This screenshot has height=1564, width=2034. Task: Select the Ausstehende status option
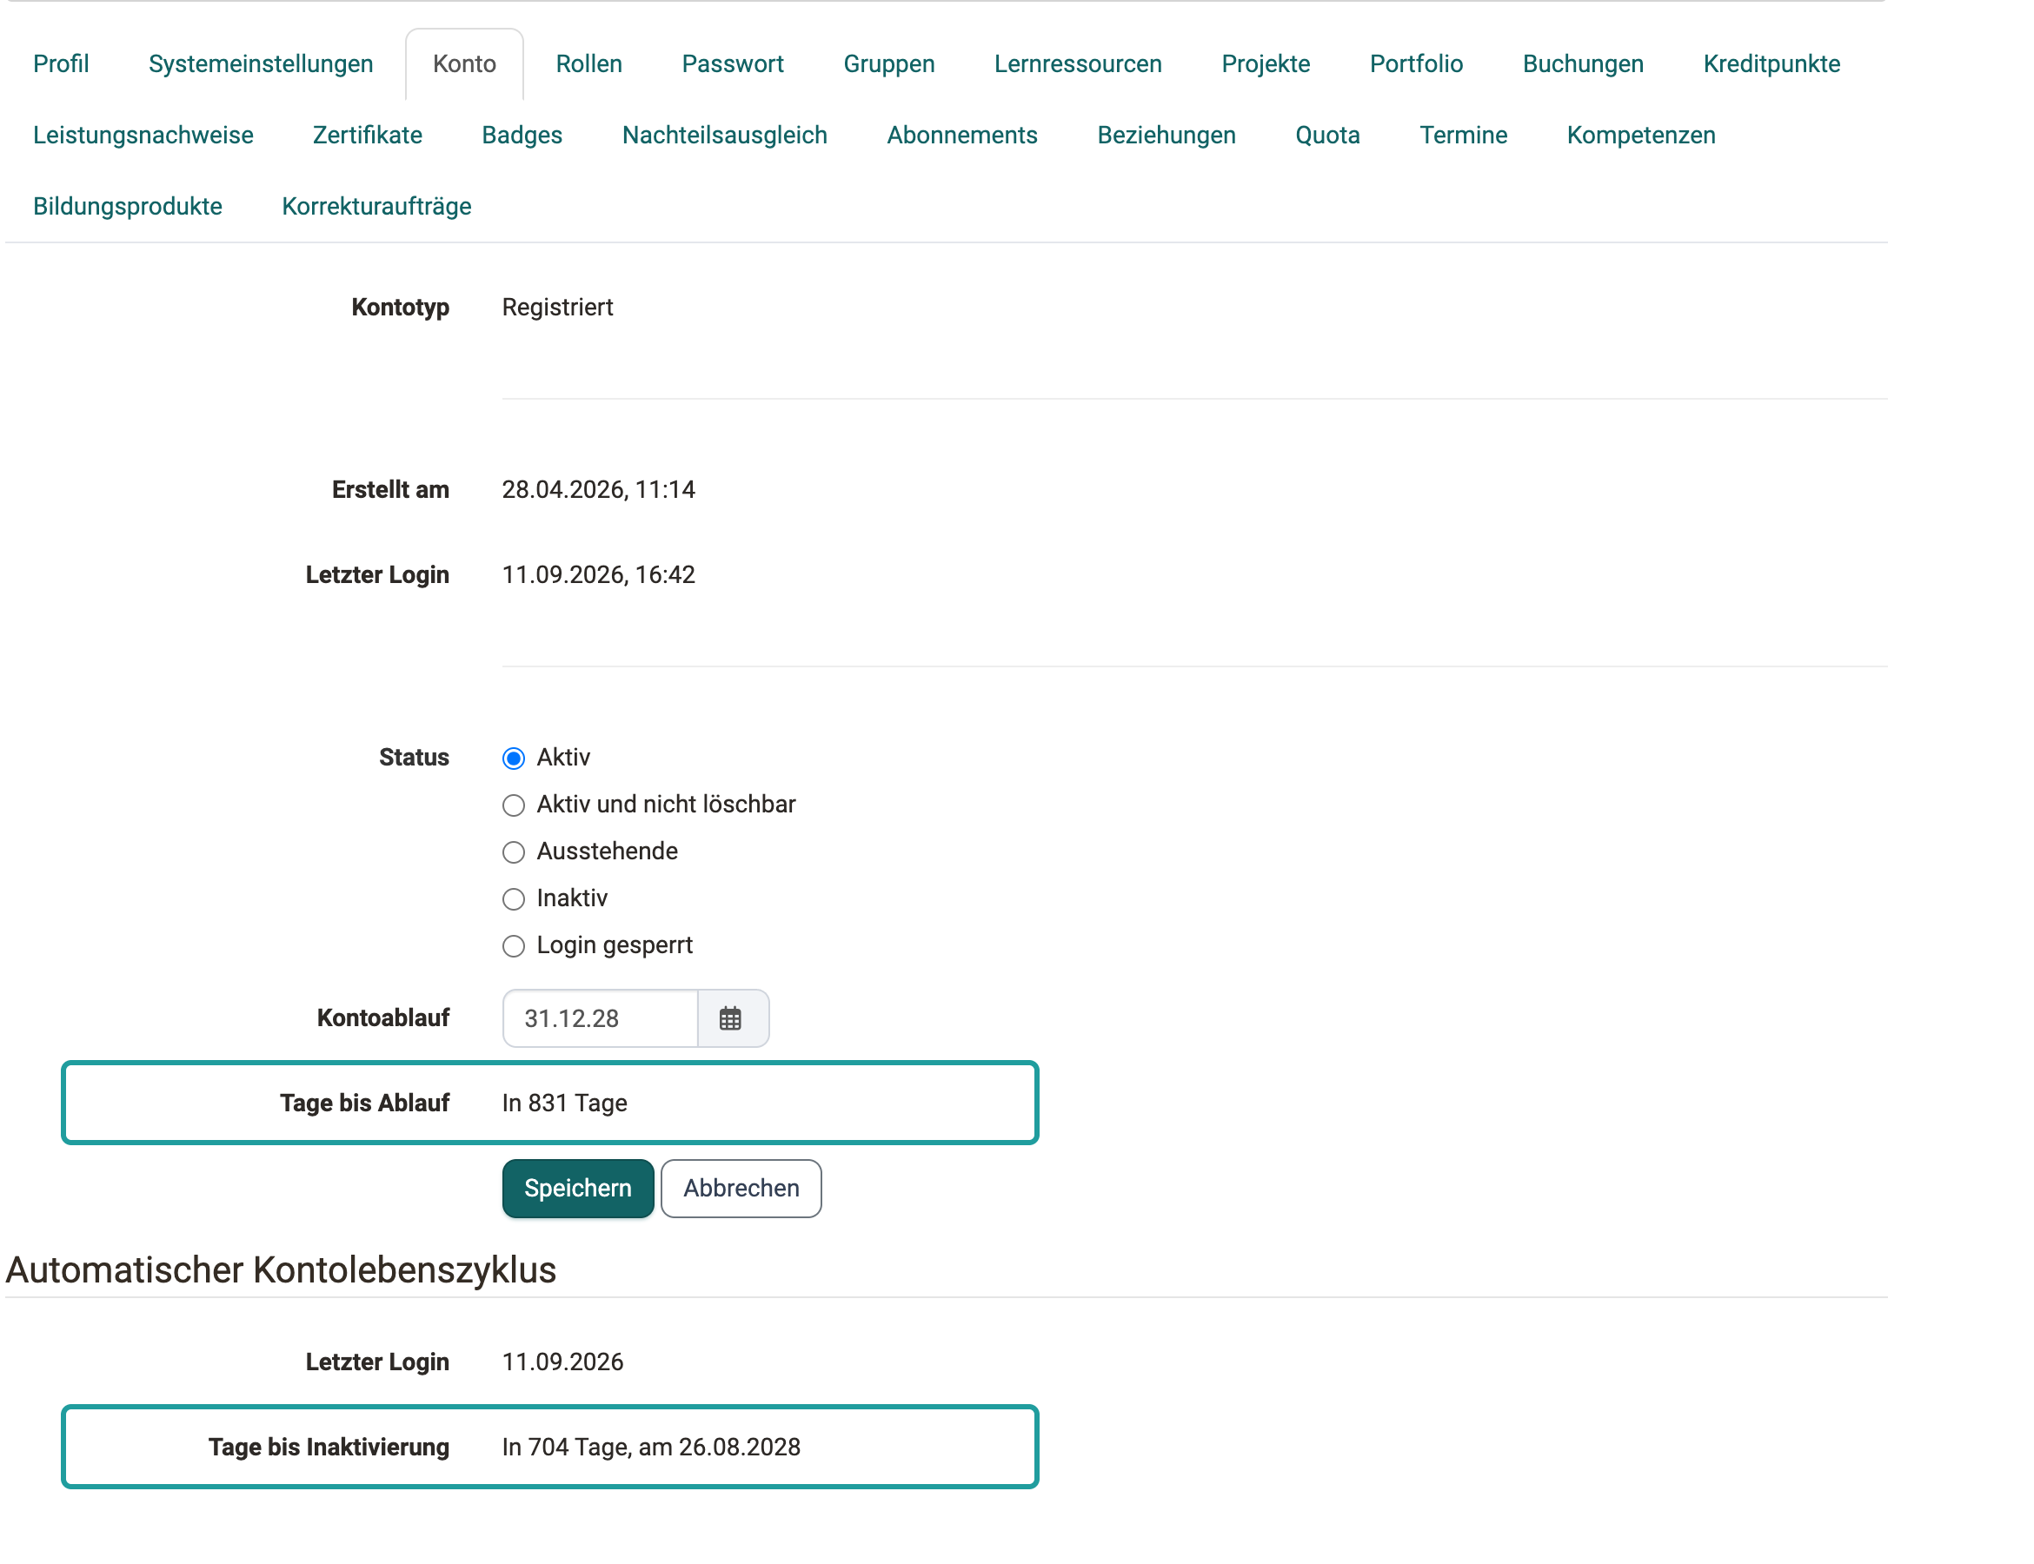click(513, 852)
